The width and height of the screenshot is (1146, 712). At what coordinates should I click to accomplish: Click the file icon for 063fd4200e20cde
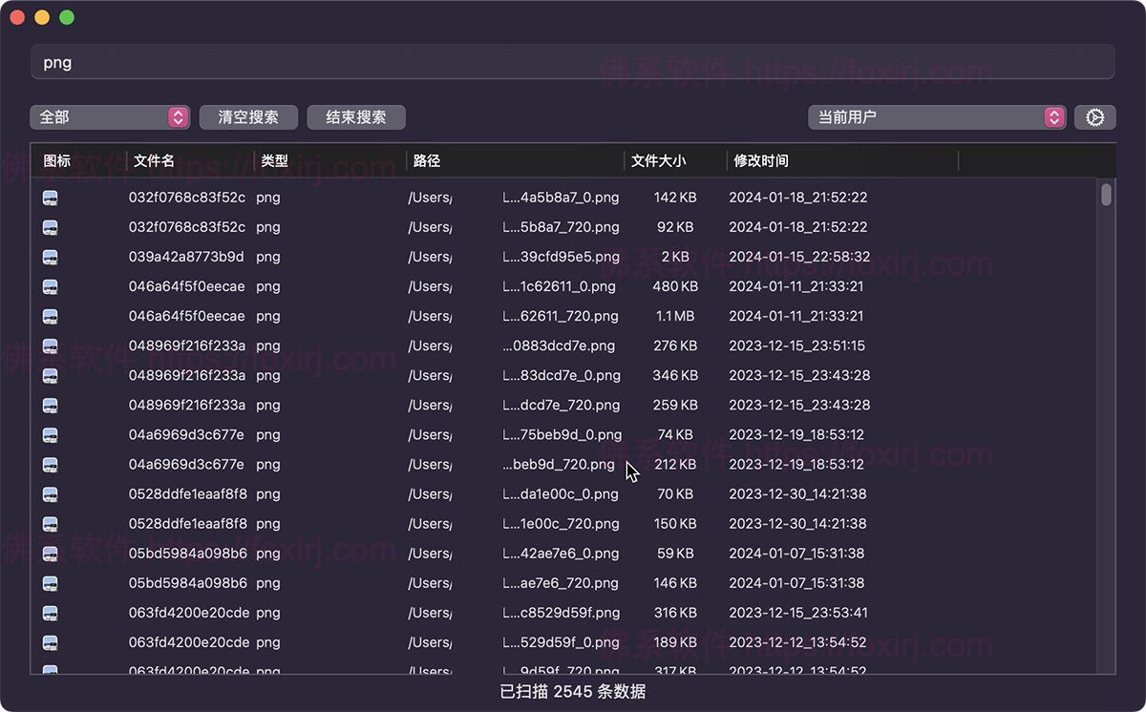(50, 613)
